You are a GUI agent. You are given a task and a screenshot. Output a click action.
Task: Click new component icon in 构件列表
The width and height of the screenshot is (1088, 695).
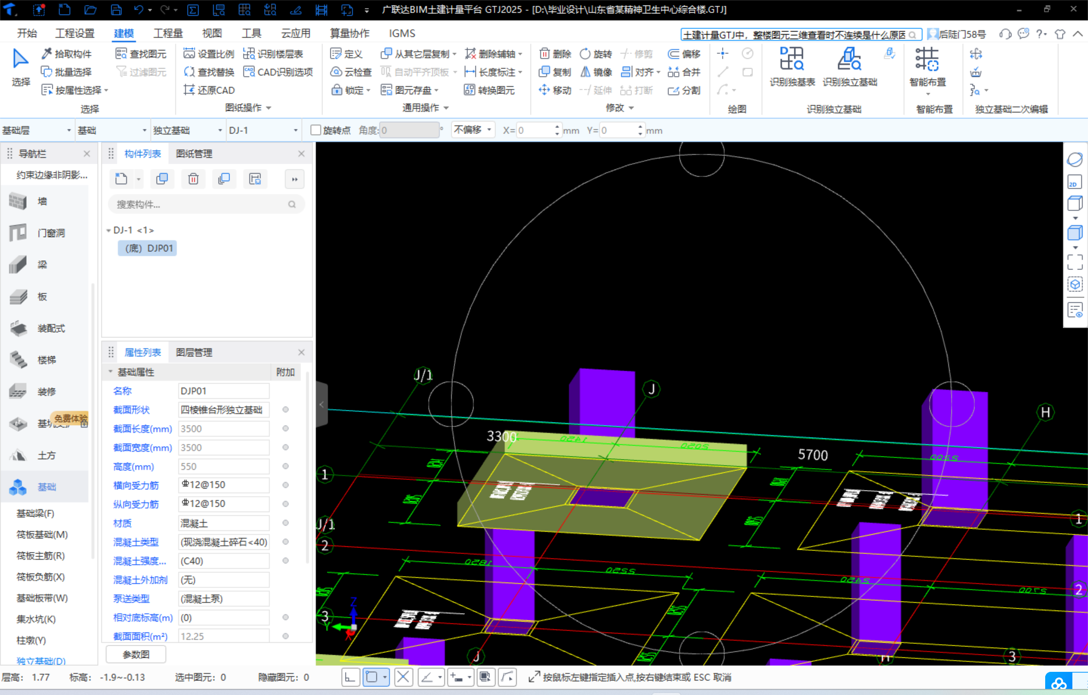coord(121,179)
